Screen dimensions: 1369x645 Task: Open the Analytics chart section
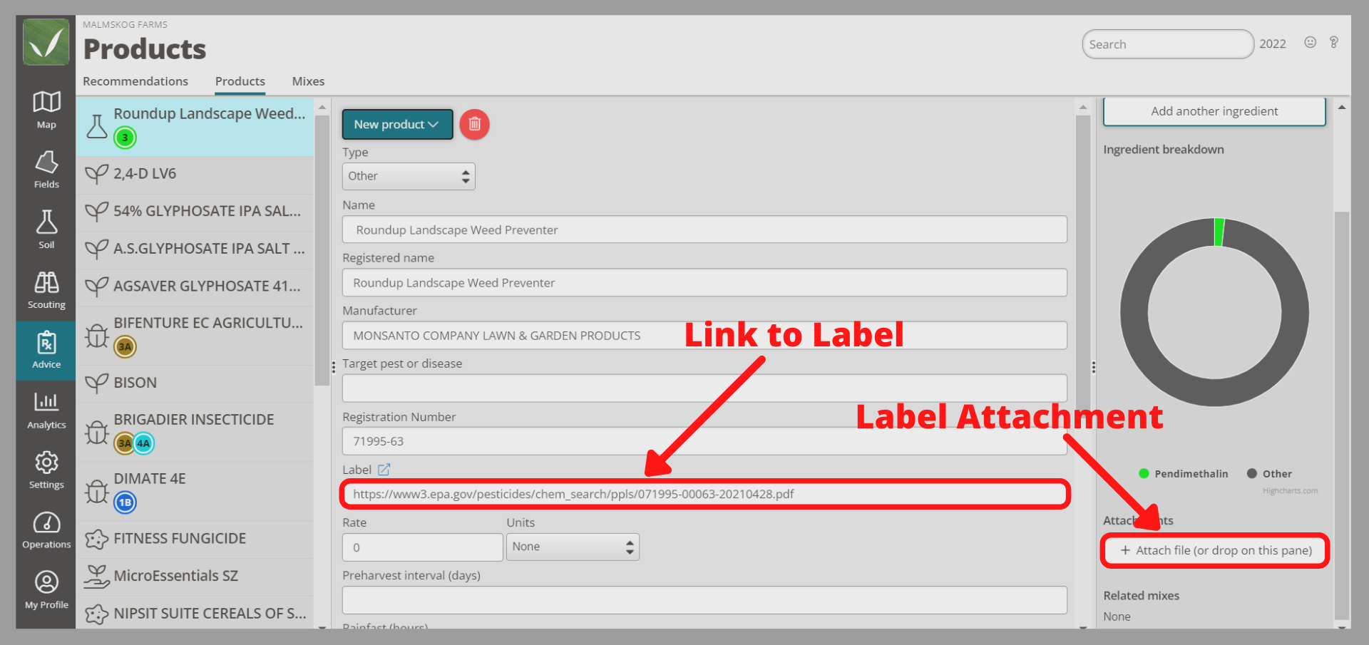coord(46,410)
